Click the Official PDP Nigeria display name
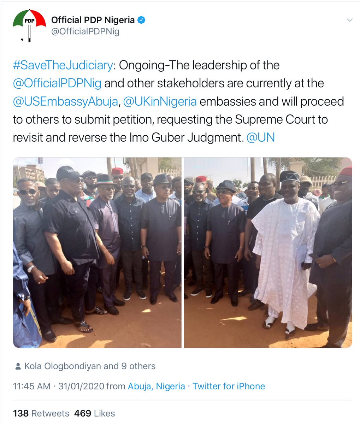Viewport: 360px width, 424px height. [93, 20]
